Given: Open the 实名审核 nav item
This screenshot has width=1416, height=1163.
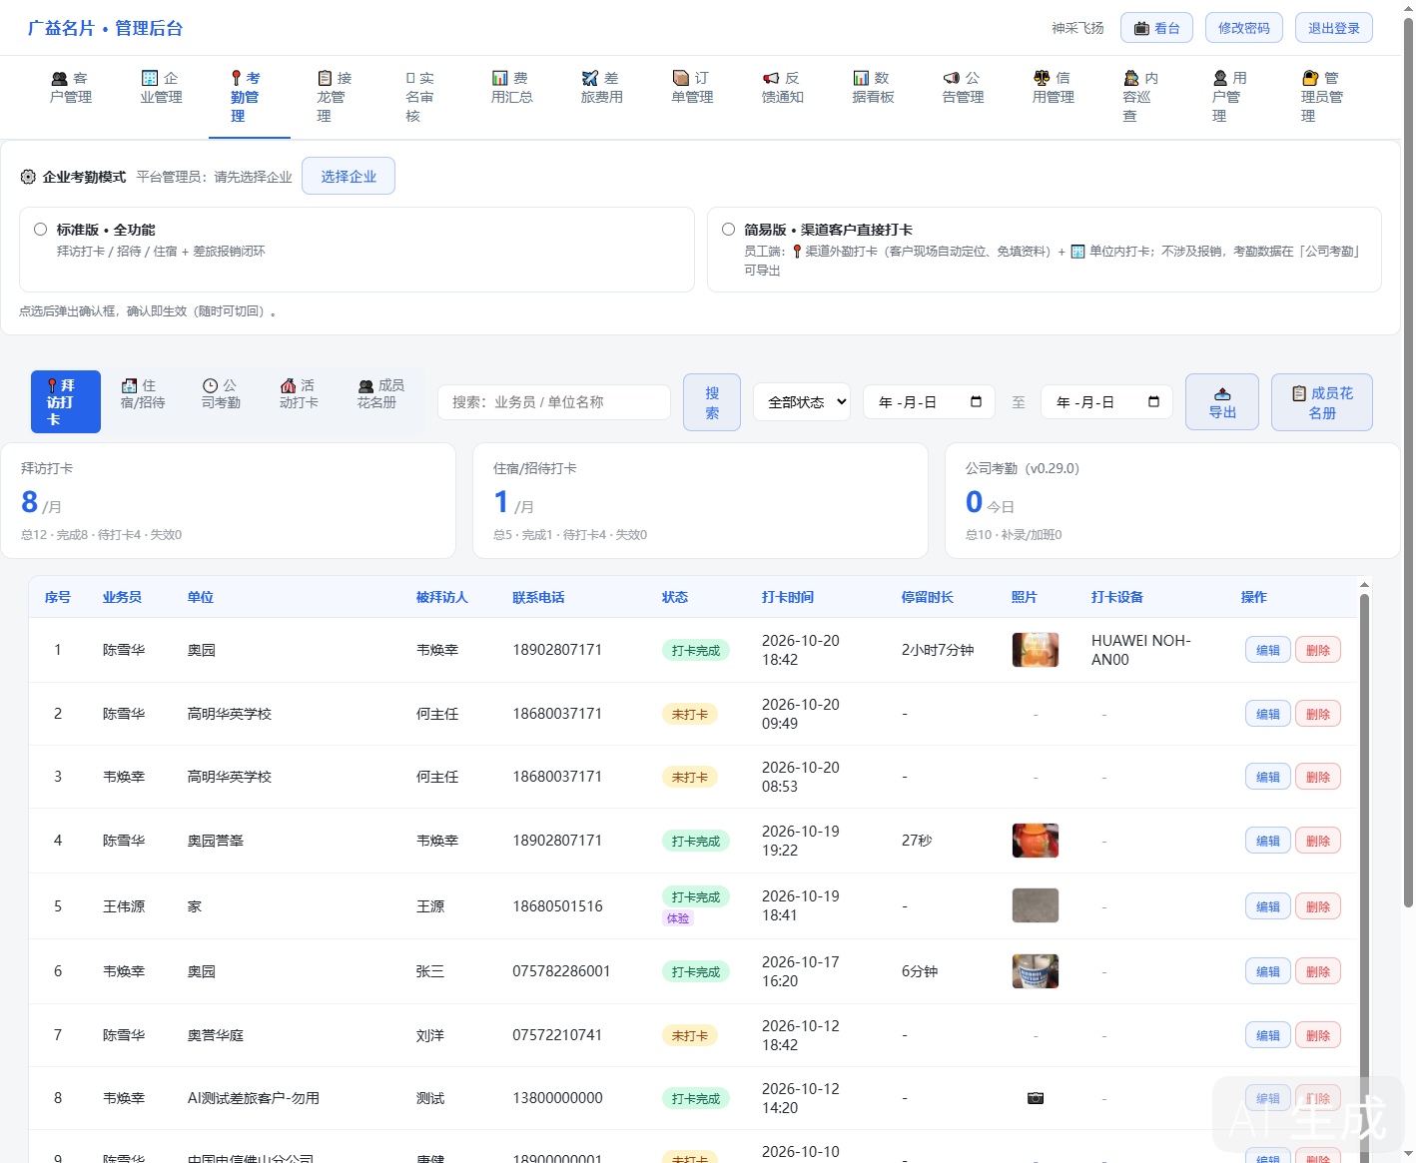Looking at the screenshot, I should (x=419, y=97).
